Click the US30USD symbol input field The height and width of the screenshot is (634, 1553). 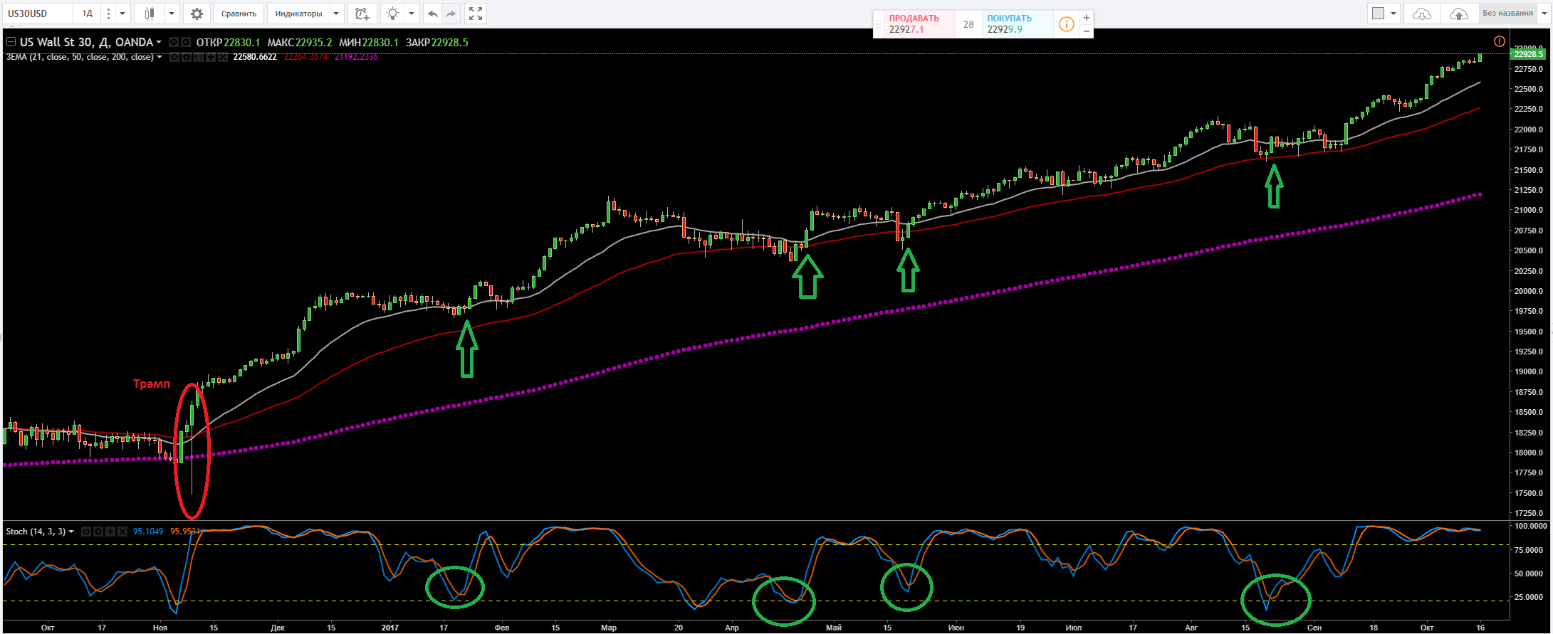click(x=36, y=14)
